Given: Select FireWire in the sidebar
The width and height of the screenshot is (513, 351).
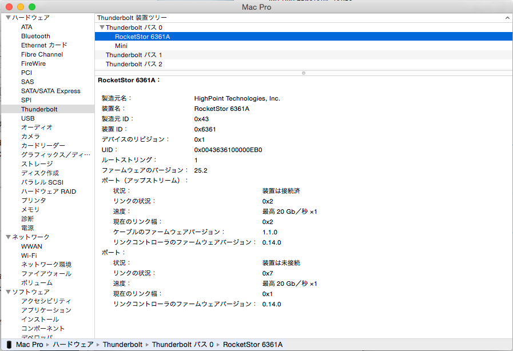Looking at the screenshot, I should point(33,63).
